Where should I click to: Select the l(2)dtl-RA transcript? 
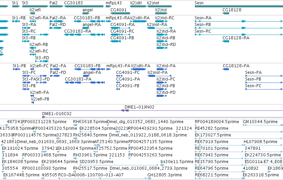pyautogui.click(x=139, y=21)
